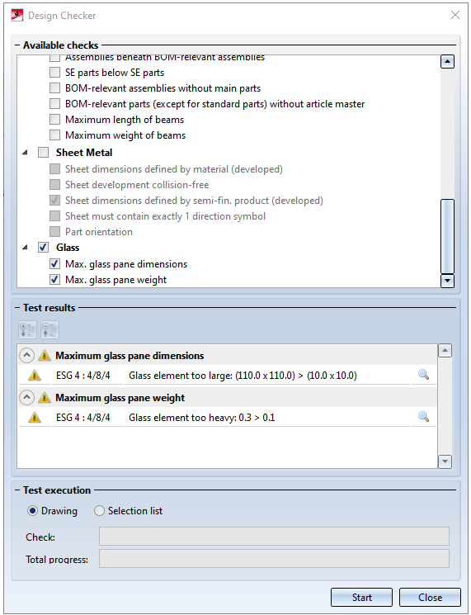Screen dimensions: 471x615
Task: Click magnifier icon for glass too heavy result
Action: pos(423,417)
